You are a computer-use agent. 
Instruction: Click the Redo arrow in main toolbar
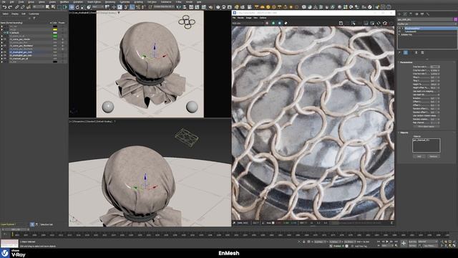click(x=10, y=7)
